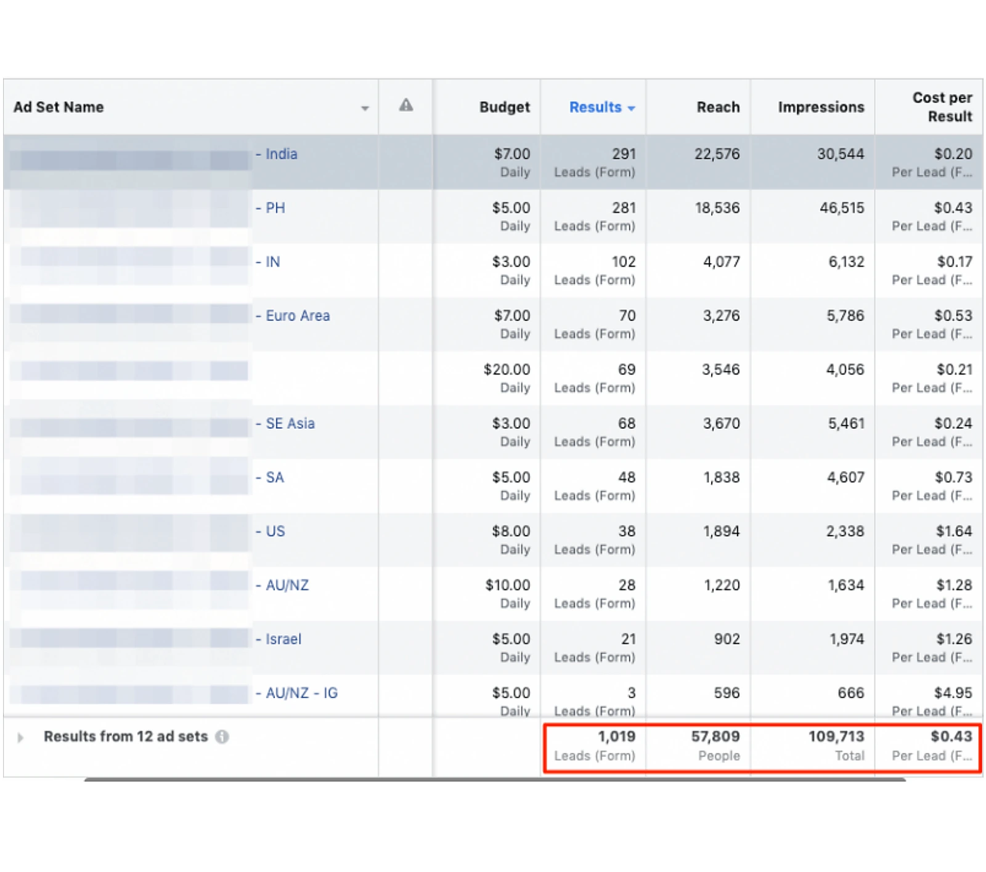Click the 1,019 total leads value
Viewport: 986px width, 872px height.
pos(616,737)
